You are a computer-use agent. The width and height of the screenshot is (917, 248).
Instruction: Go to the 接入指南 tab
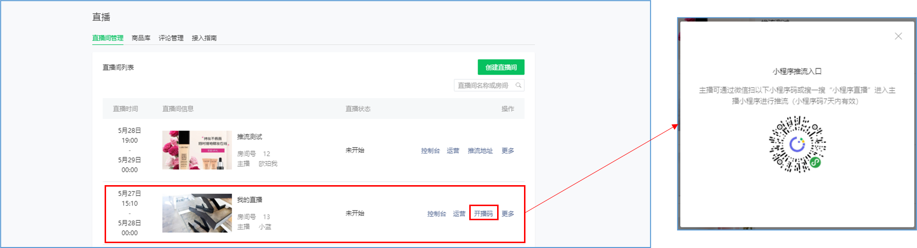tap(204, 38)
